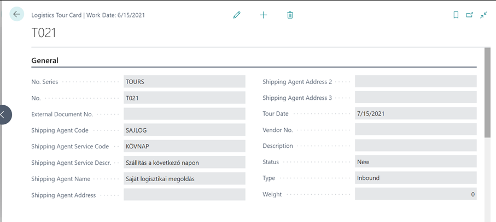Open the Type field showing Inbound
Viewport: 496px width, 222px height.
click(415, 178)
